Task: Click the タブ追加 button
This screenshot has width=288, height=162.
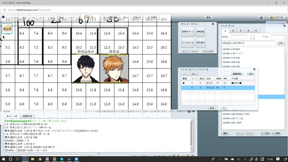Action: (x=265, y=133)
